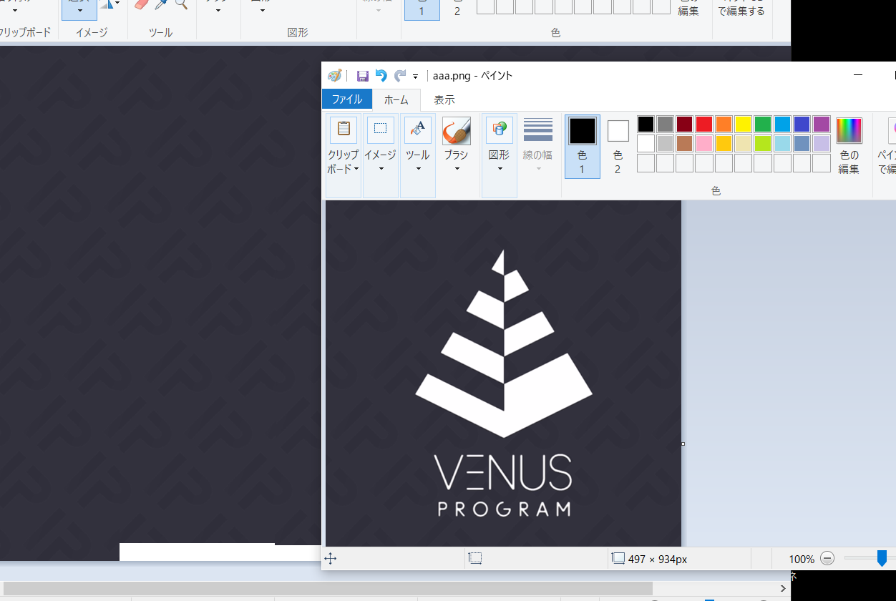This screenshot has height=601, width=896.
Task: Expand the ブラシ dropdown arrow
Action: point(457,169)
